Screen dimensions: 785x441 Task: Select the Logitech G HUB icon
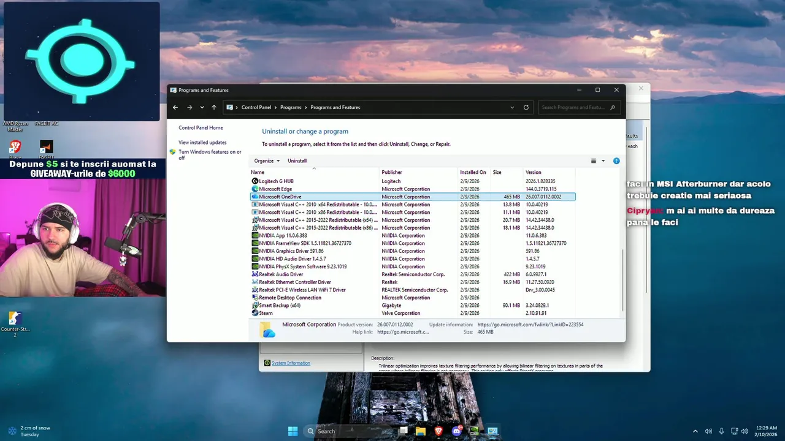[255, 181]
